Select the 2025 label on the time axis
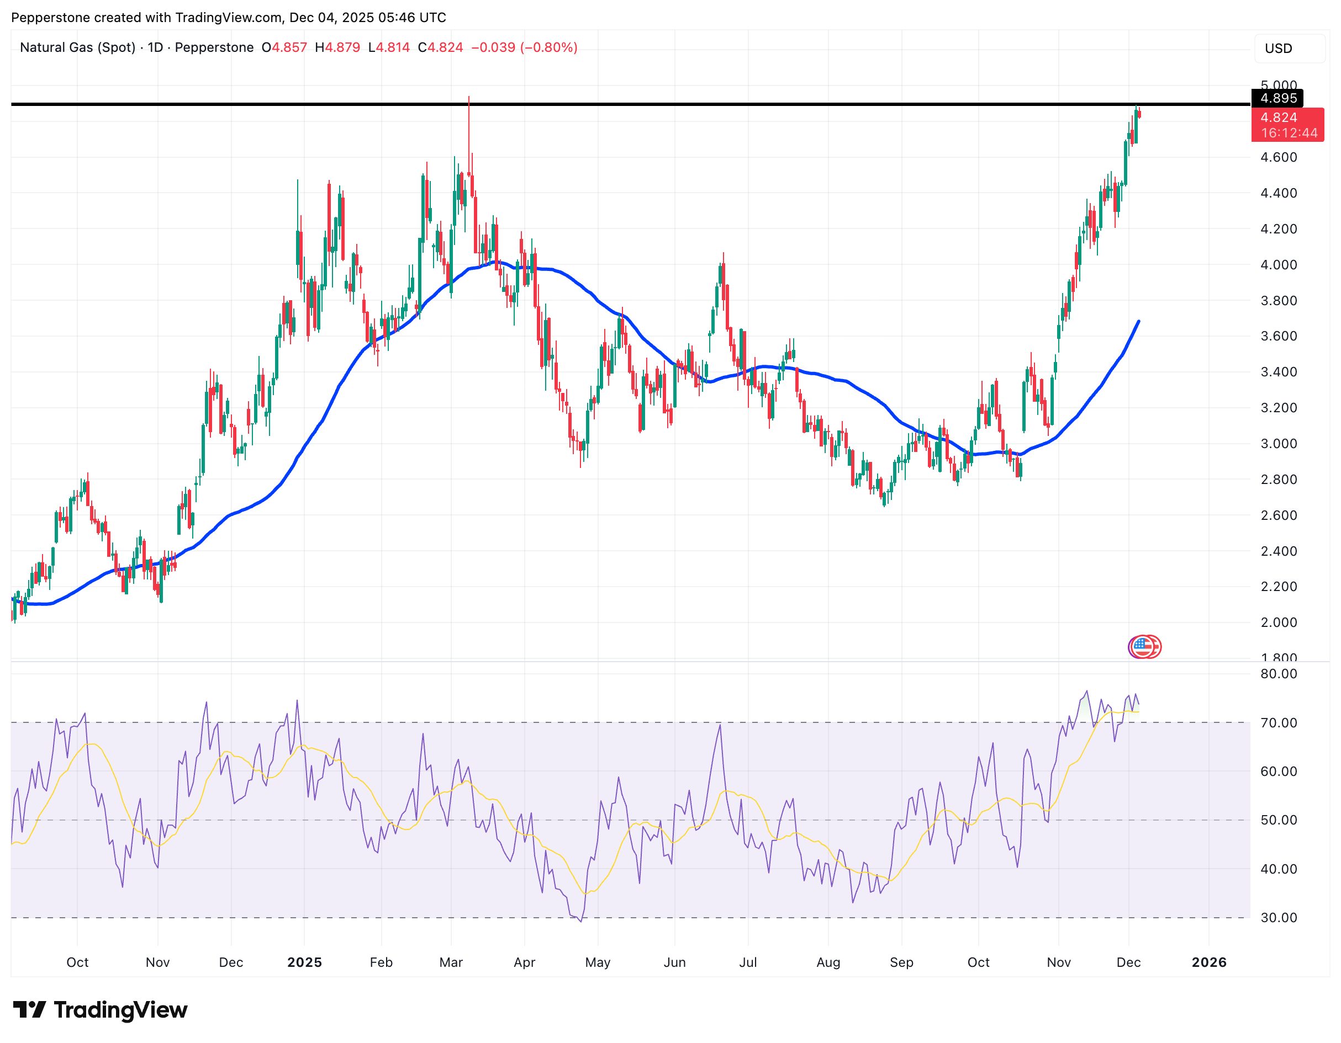This screenshot has height=1043, width=1341. pos(304,962)
